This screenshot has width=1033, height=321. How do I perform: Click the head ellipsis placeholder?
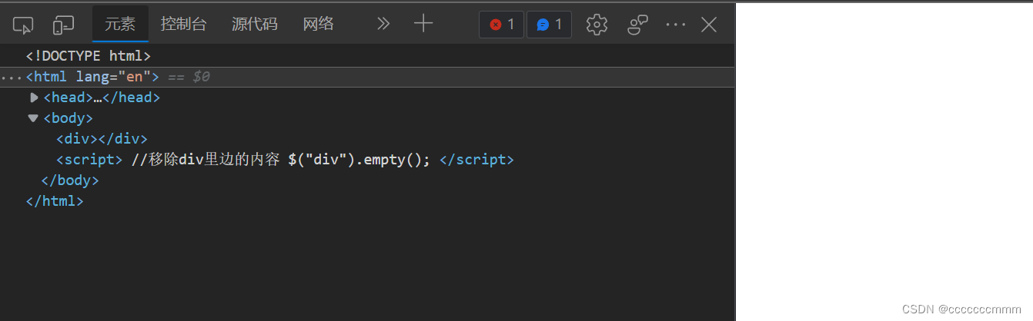(98, 98)
